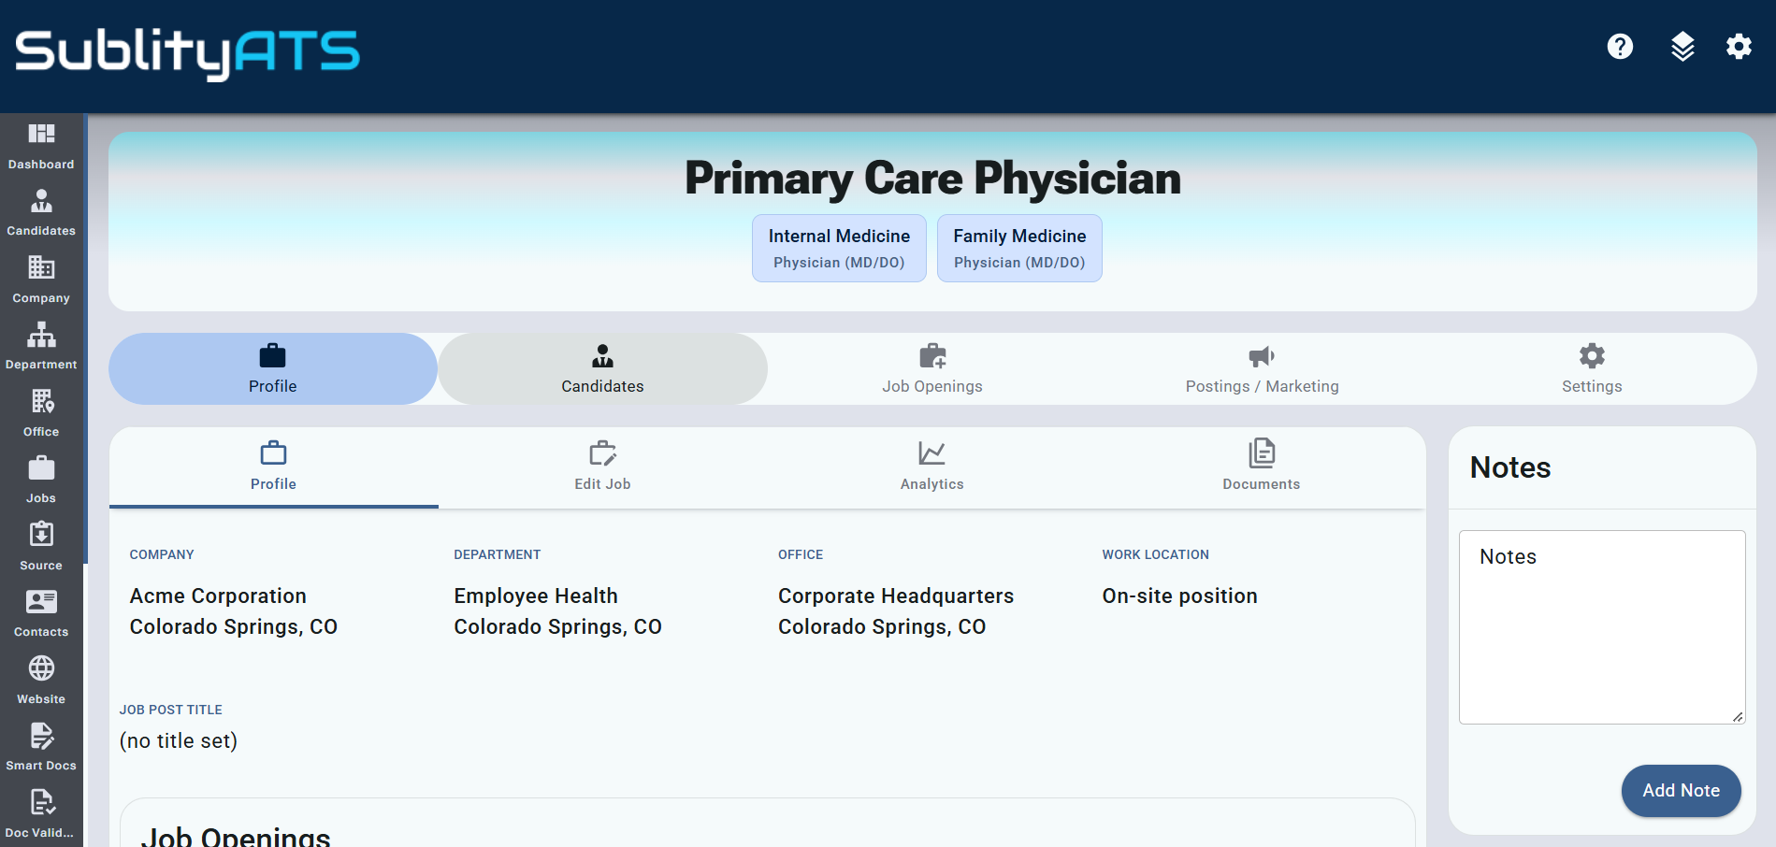
Task: Select the Profile sub-tab with outline briefcase
Action: [x=273, y=467]
